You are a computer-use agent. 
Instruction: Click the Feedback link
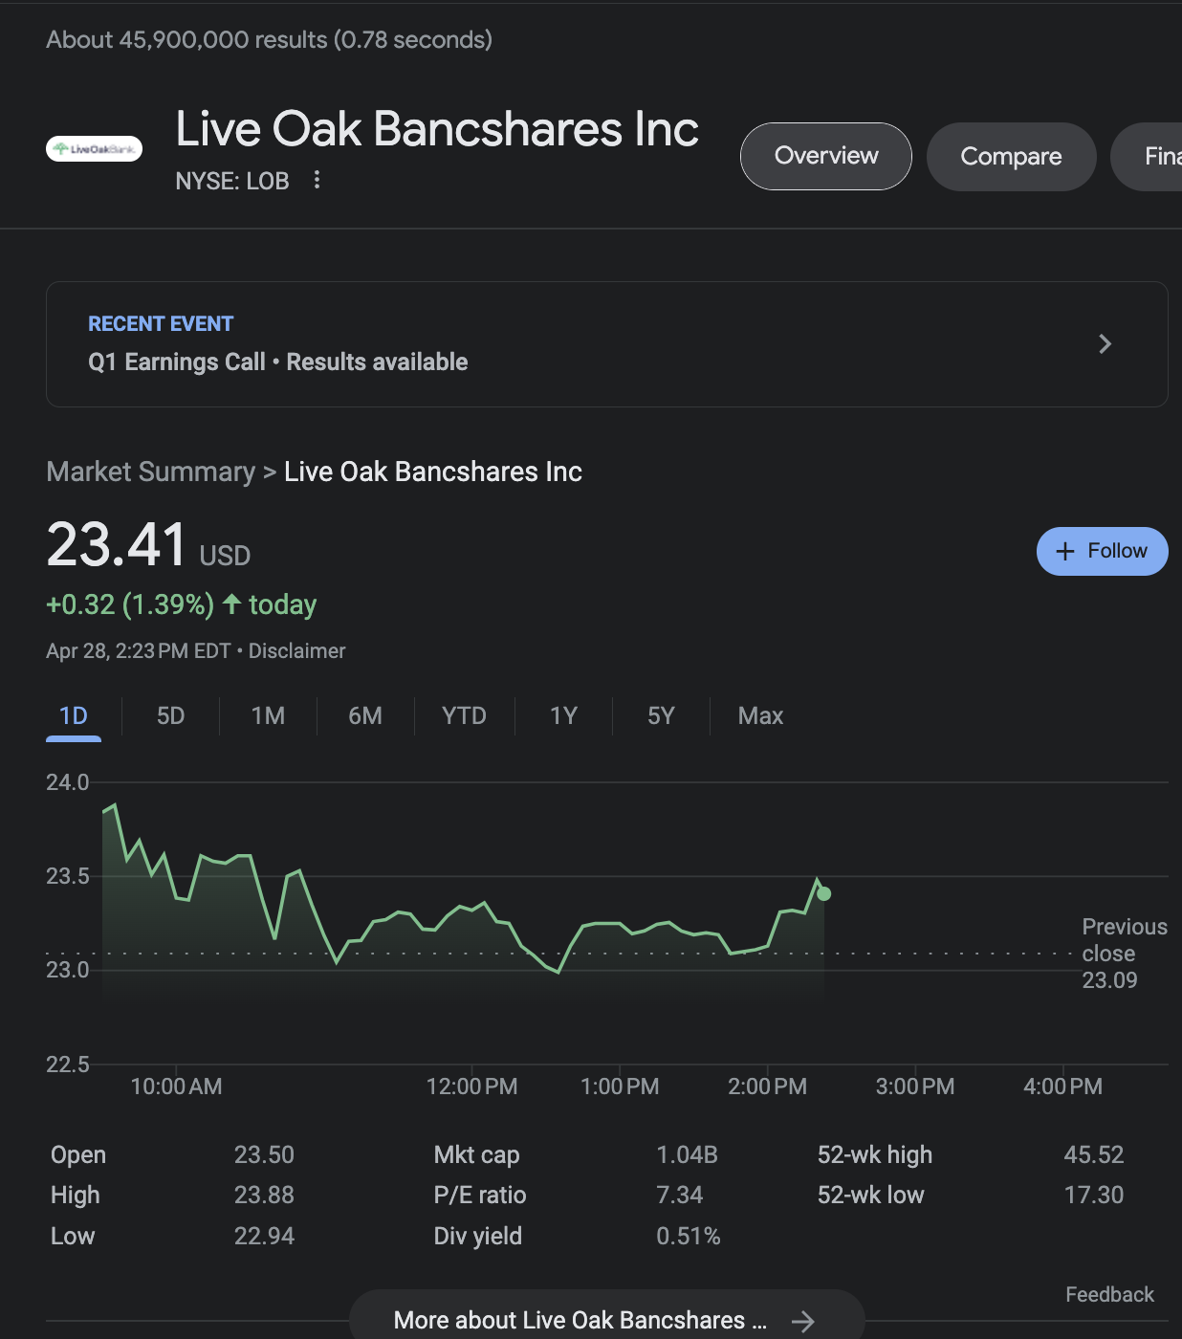1109,1294
